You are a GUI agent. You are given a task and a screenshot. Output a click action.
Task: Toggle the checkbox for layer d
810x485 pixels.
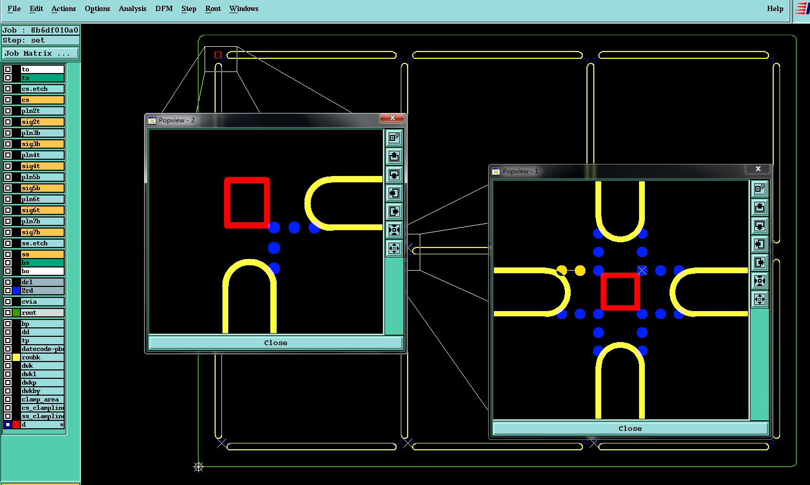[x=8, y=425]
